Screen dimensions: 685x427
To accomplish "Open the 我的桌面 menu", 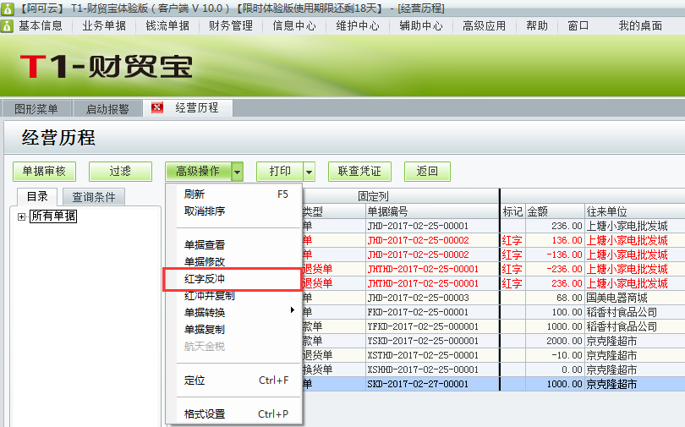I will 640,25.
